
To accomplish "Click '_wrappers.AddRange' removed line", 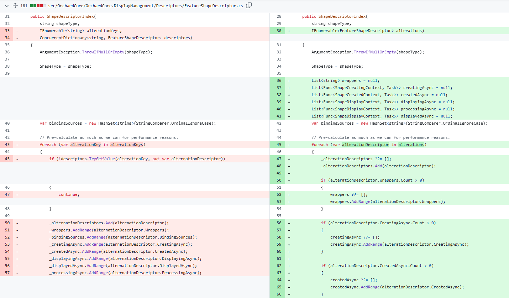I will [x=109, y=230].
